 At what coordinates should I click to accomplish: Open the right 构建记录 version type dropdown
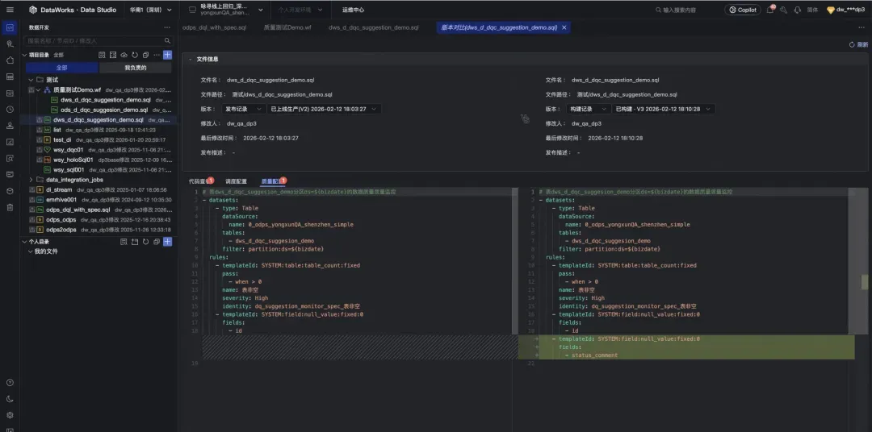[x=588, y=109]
